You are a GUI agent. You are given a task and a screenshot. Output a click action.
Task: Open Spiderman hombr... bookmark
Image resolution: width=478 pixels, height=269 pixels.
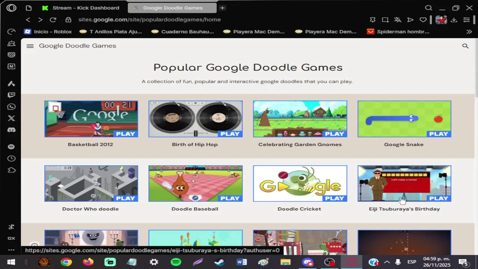click(398, 32)
